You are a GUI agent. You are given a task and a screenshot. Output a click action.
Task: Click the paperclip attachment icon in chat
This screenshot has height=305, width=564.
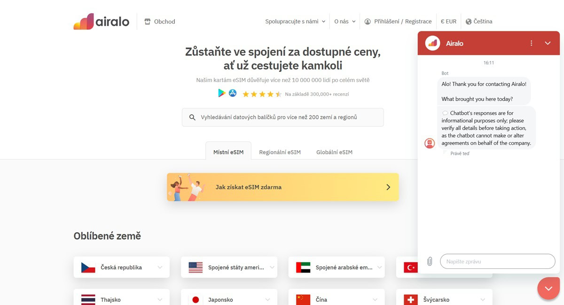pyautogui.click(x=430, y=261)
